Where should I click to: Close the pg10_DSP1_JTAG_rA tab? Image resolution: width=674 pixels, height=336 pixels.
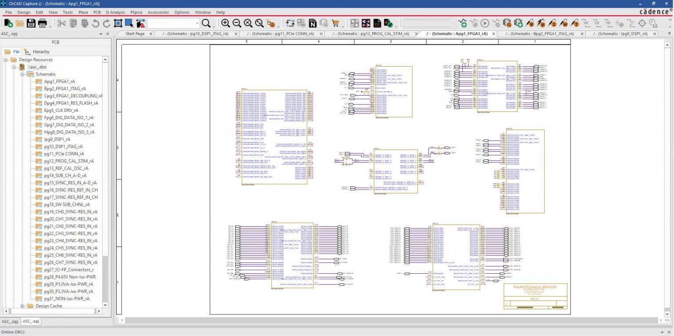pos(236,34)
